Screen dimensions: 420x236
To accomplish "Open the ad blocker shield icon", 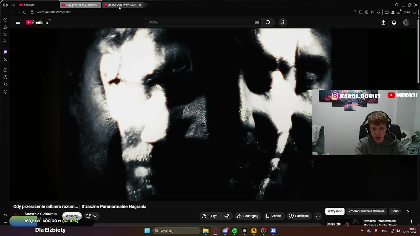I will 367,12.
